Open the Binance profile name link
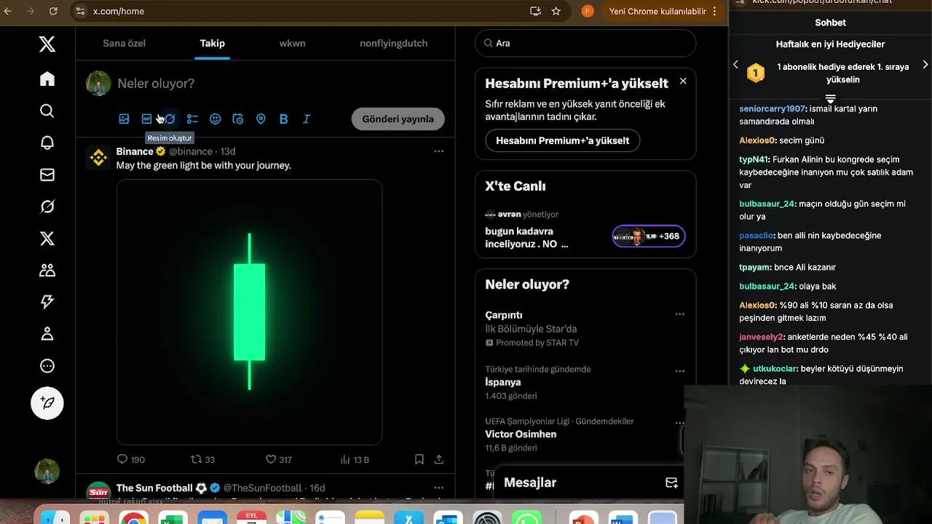This screenshot has height=524, width=932. click(x=135, y=151)
